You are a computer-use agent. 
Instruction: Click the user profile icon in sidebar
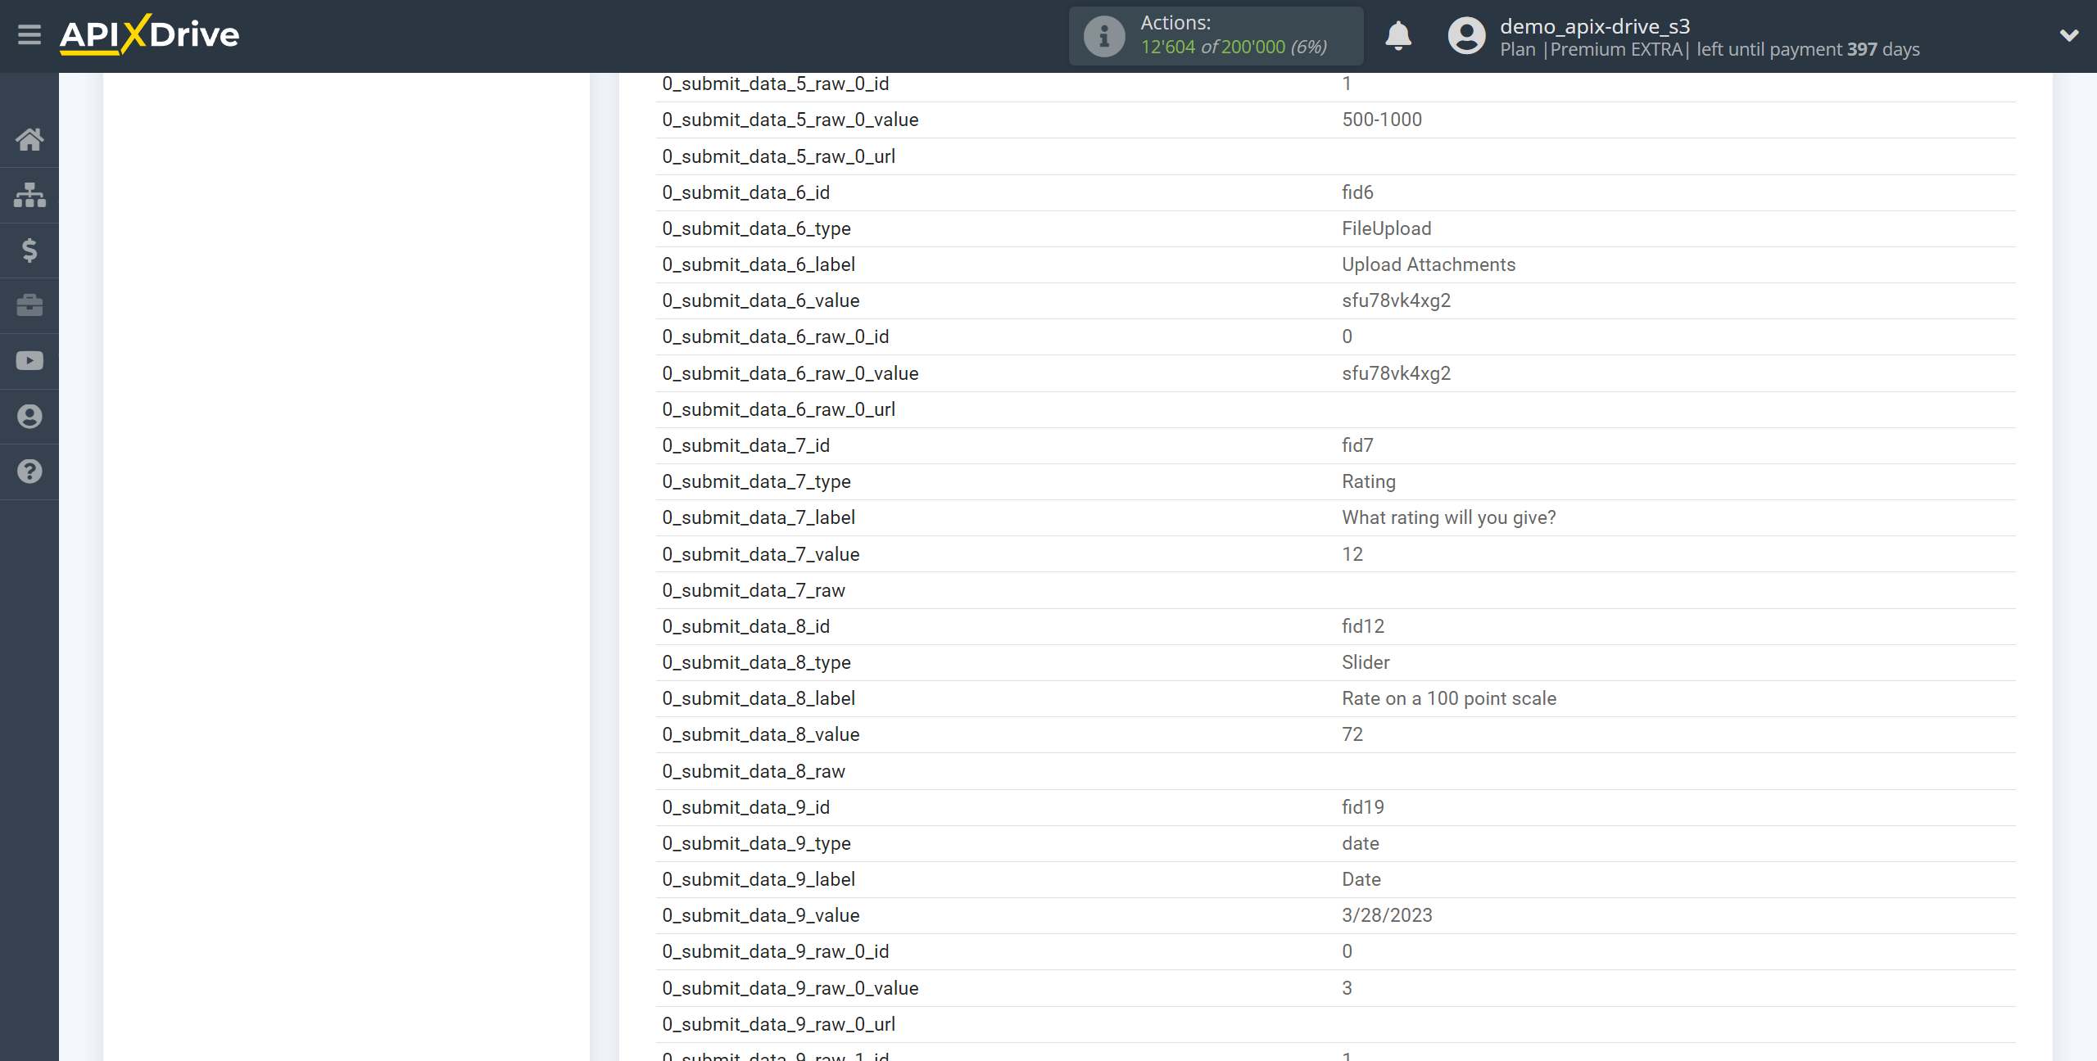click(x=29, y=415)
